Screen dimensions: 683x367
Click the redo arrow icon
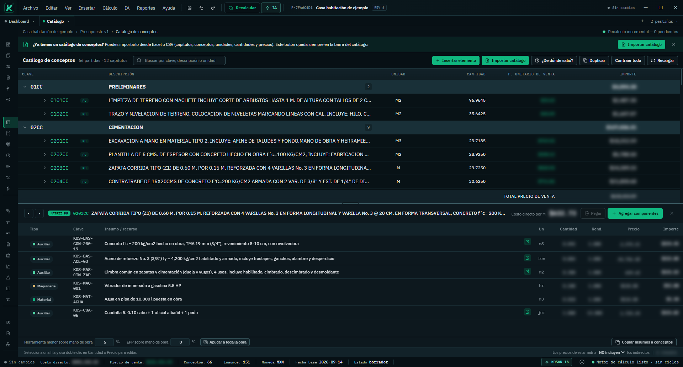coord(213,8)
